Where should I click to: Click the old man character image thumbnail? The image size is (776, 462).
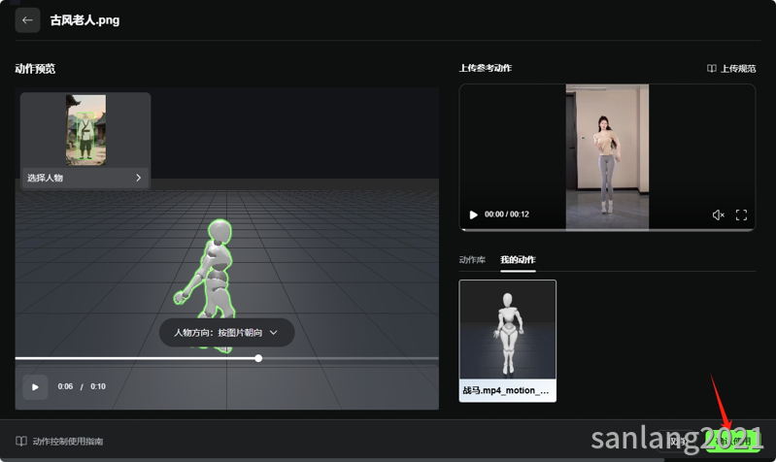point(85,130)
